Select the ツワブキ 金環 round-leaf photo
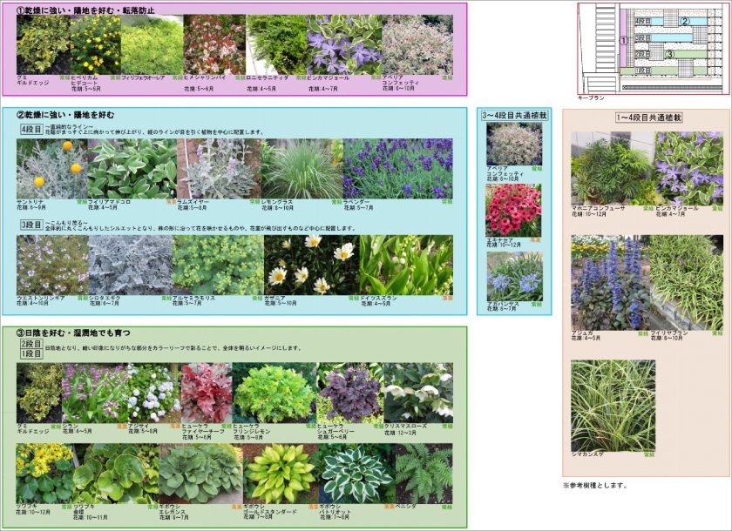732x531 pixels. pyautogui.click(x=116, y=474)
